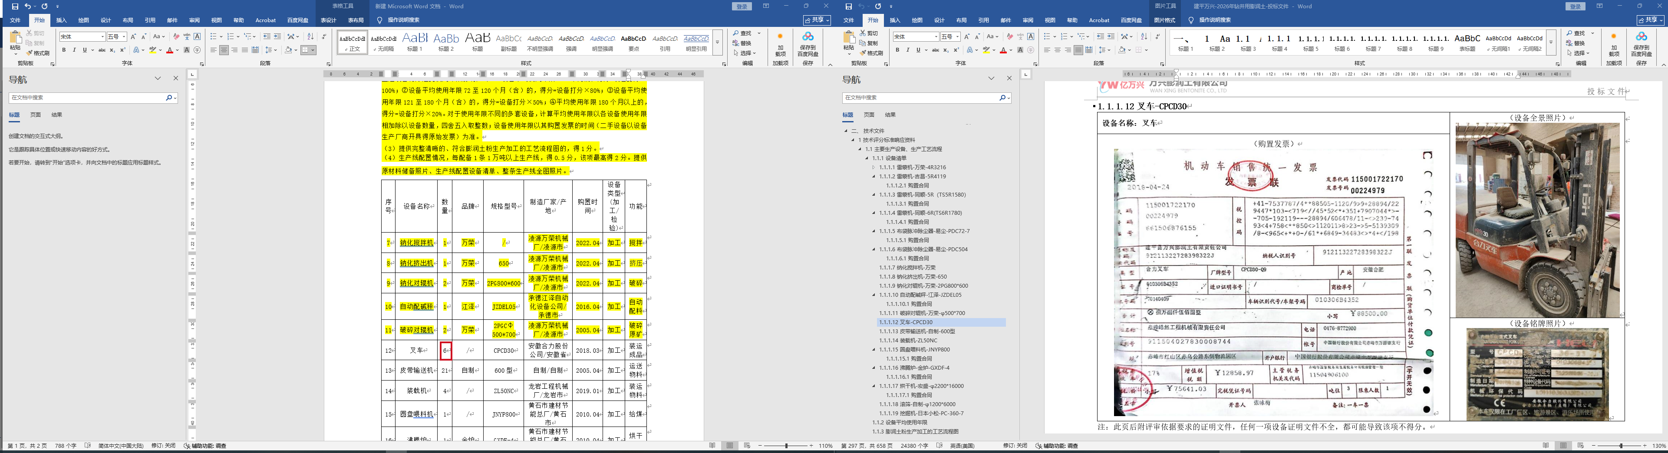Open the 图片格式 ribbon tab
The image size is (1668, 453).
[x=1164, y=21]
